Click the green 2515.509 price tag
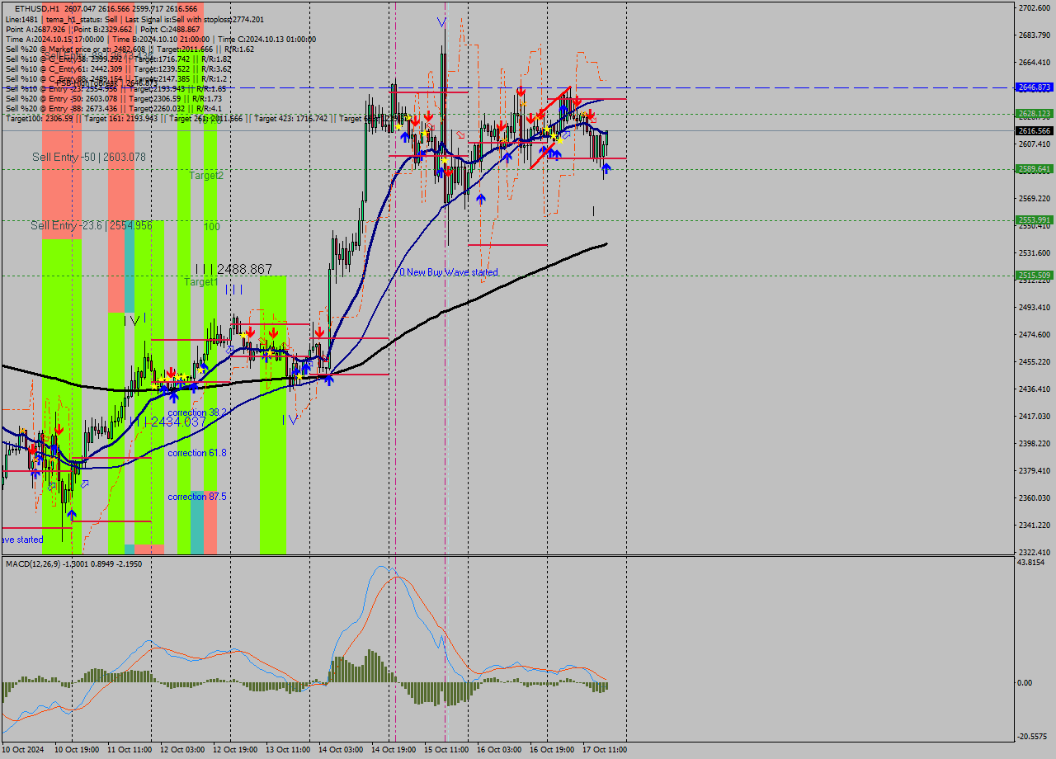Screen dimensions: 1056x759 1034,276
